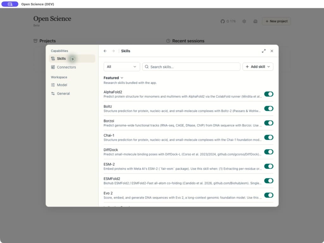Click New project in the main window
This screenshot has height=243, width=324.
[x=276, y=21]
